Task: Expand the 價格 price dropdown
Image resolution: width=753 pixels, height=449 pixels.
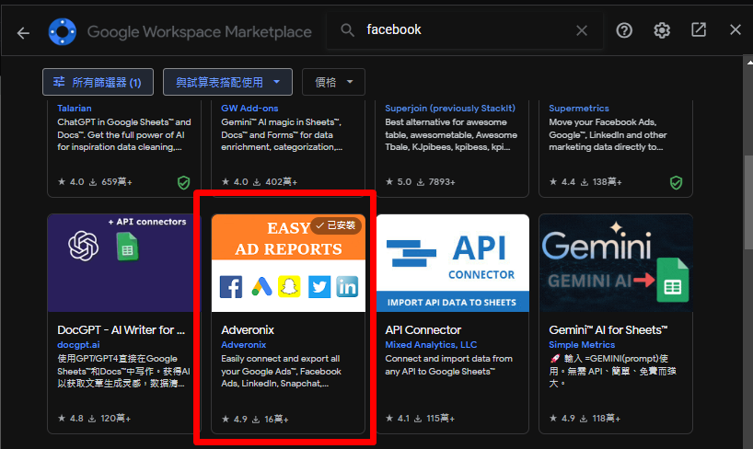Action: coord(333,82)
